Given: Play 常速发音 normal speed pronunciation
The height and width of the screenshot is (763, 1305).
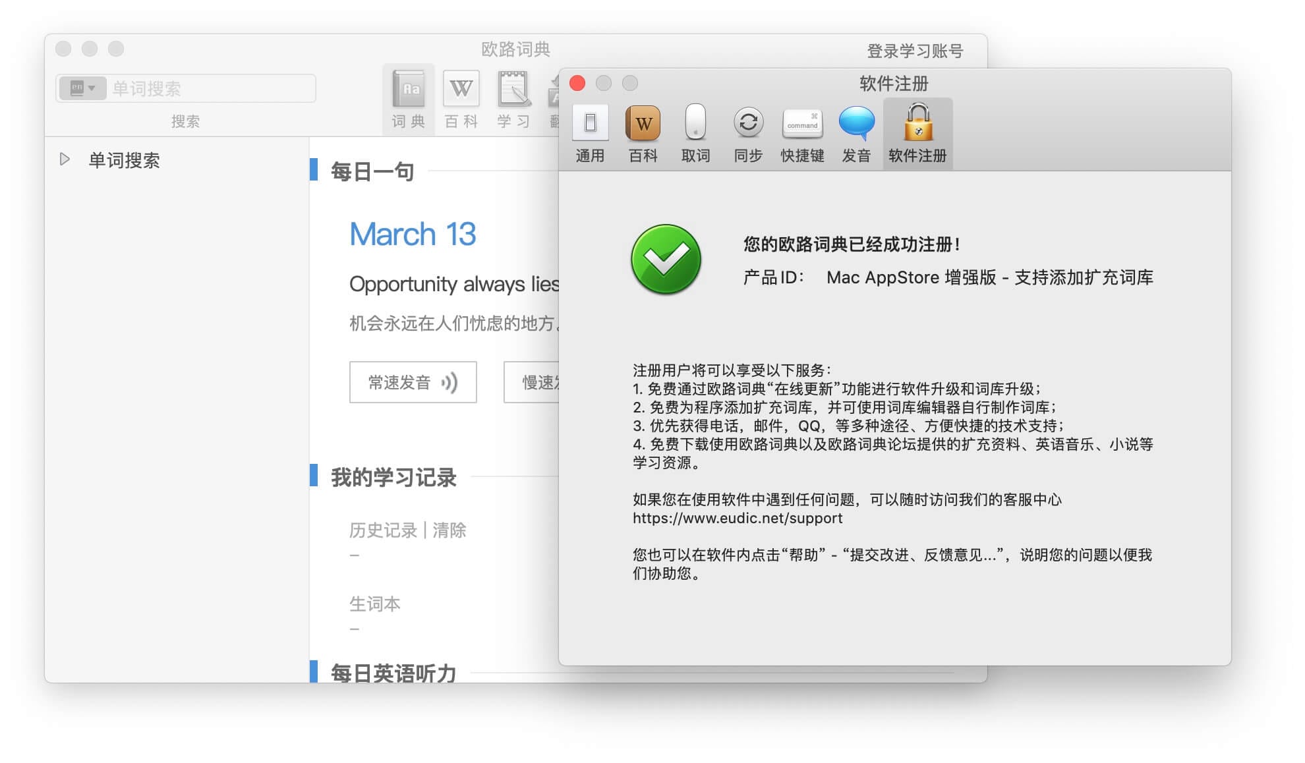Looking at the screenshot, I should 413,382.
